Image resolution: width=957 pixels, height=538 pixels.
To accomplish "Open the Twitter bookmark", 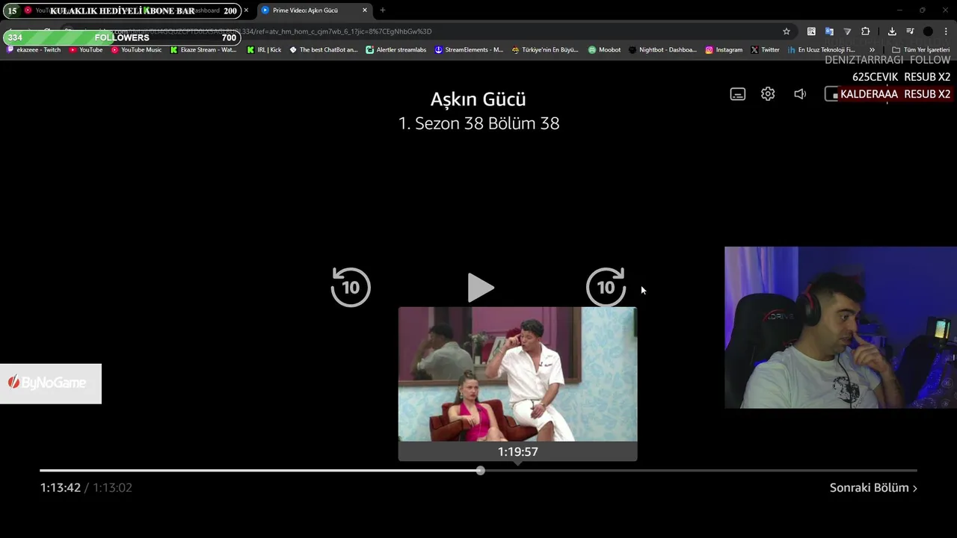I will (x=765, y=50).
